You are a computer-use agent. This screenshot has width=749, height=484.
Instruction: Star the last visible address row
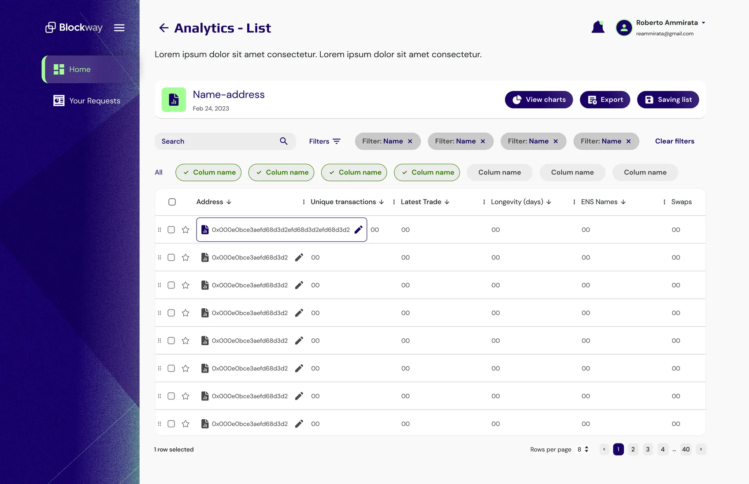coord(185,424)
